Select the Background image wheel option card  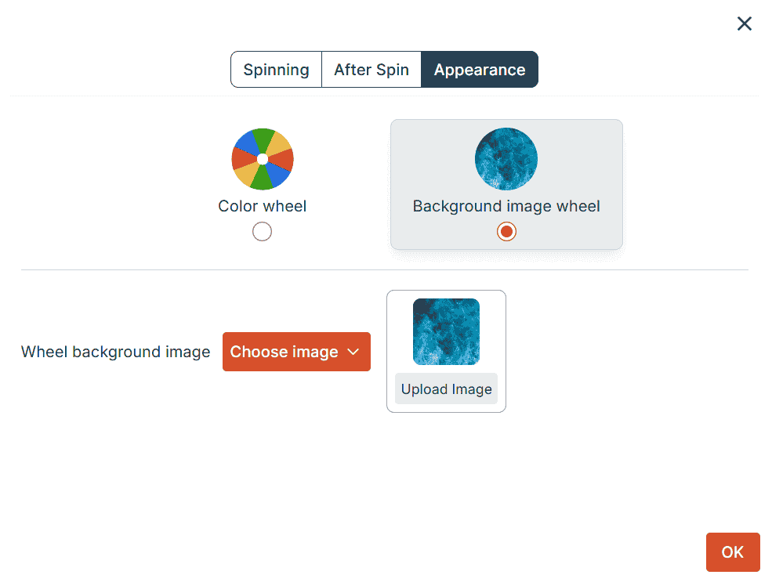coord(506,185)
